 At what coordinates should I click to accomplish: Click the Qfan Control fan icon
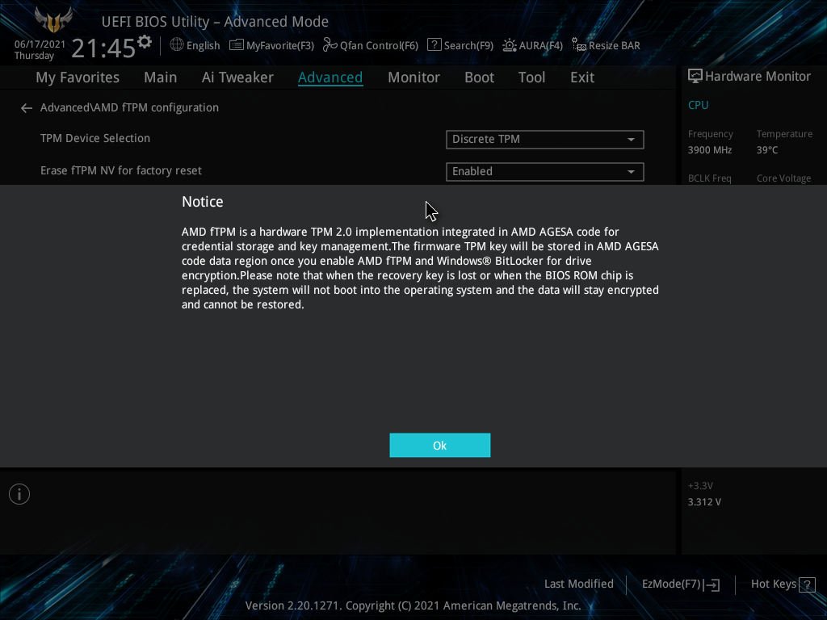point(330,45)
